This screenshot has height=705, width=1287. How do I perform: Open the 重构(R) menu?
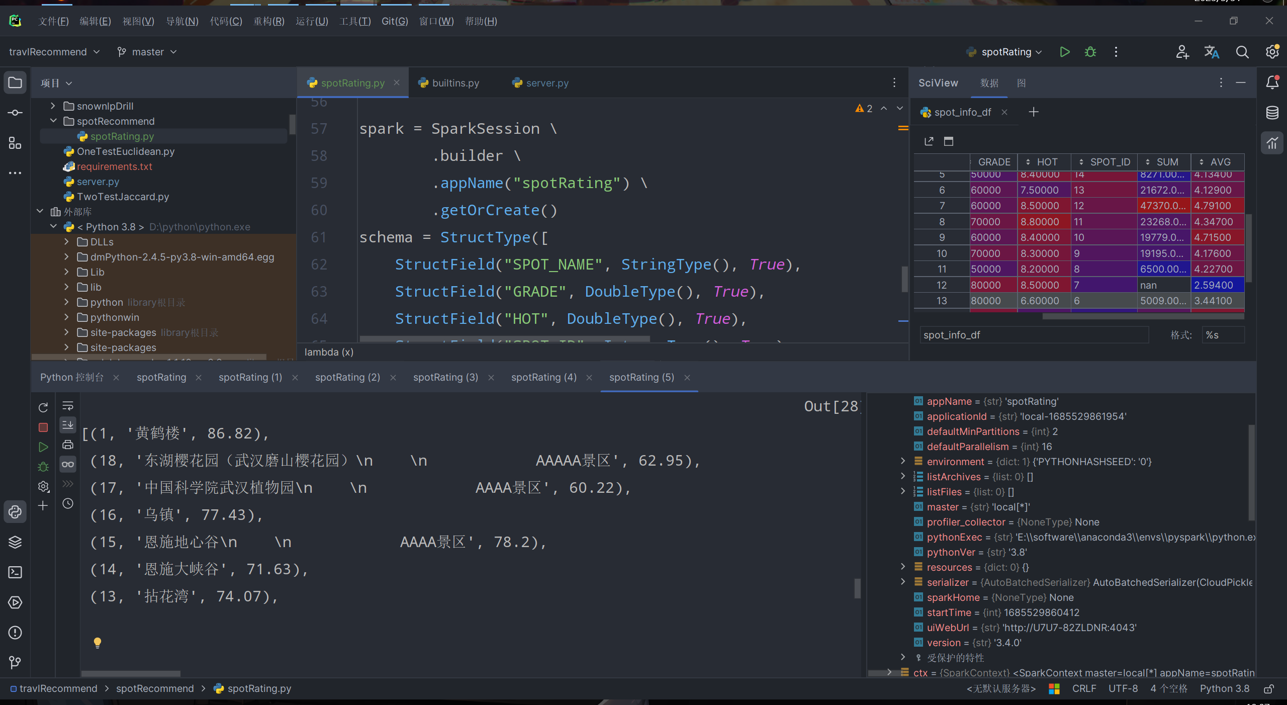[268, 21]
